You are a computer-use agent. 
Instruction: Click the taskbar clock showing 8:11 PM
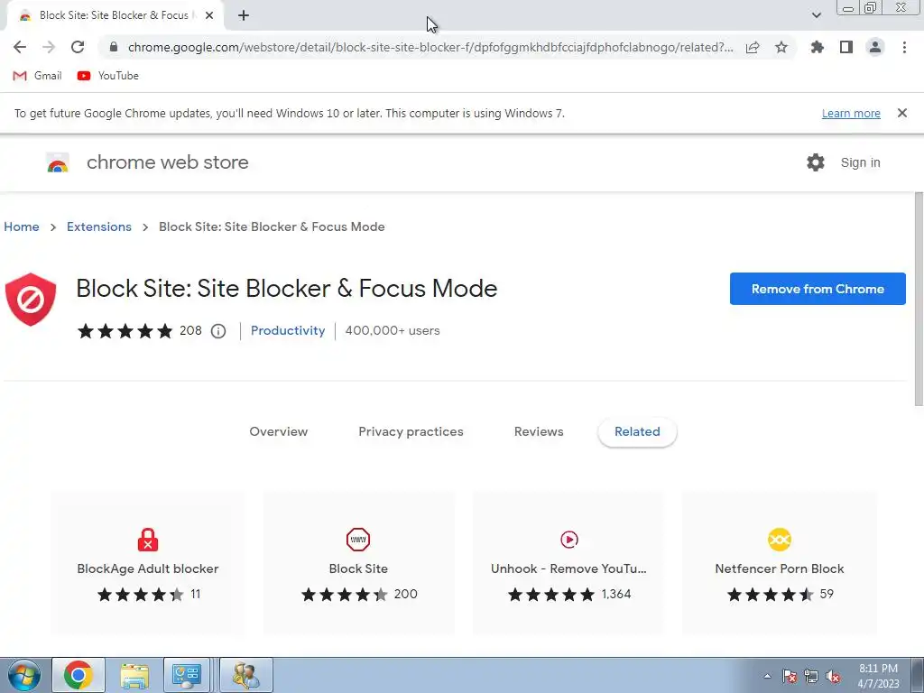878,676
